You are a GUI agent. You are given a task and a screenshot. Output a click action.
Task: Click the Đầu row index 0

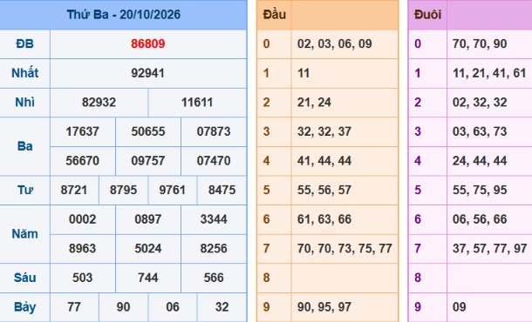point(266,44)
